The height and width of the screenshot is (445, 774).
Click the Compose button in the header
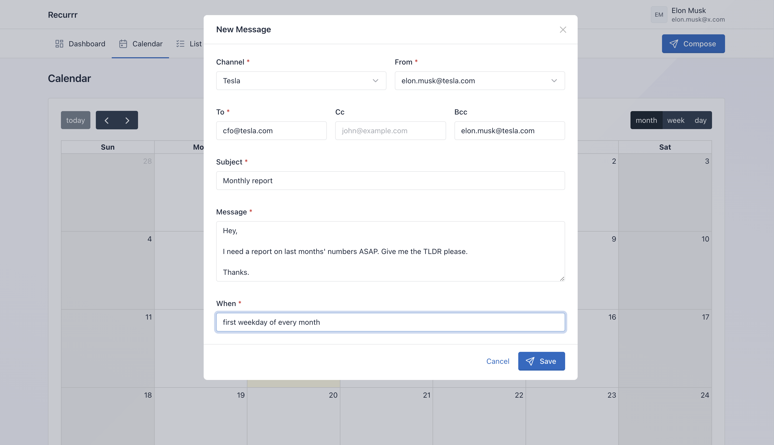[x=693, y=44]
